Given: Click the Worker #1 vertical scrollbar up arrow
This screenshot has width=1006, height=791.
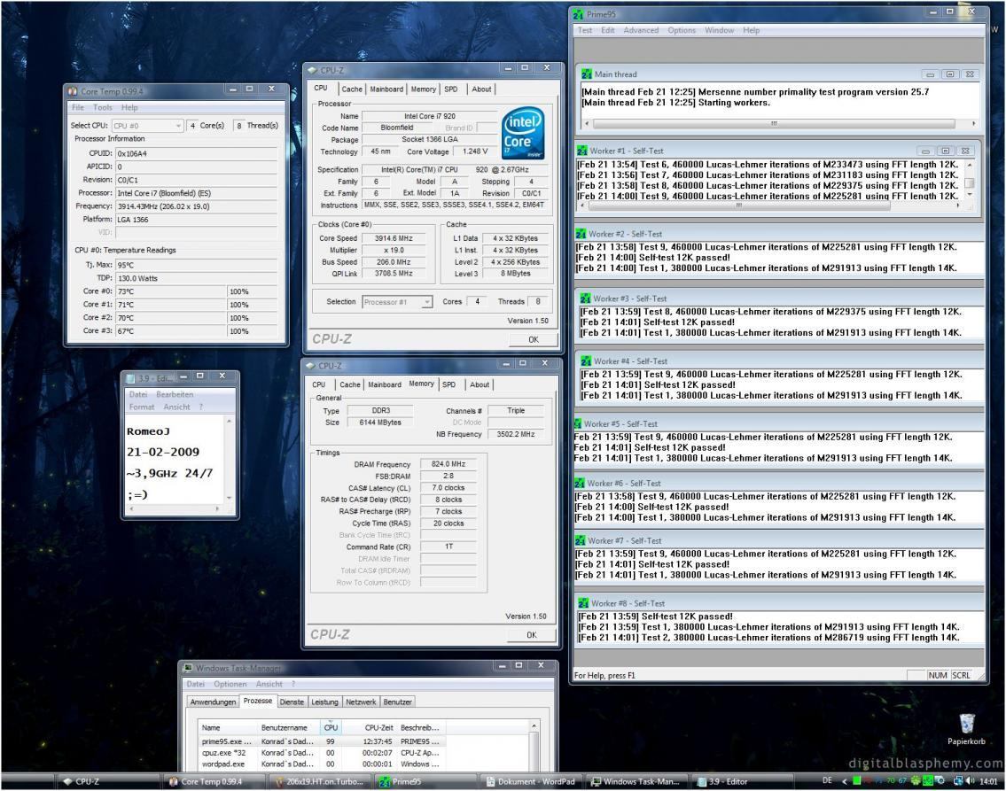Looking at the screenshot, I should point(970,166).
